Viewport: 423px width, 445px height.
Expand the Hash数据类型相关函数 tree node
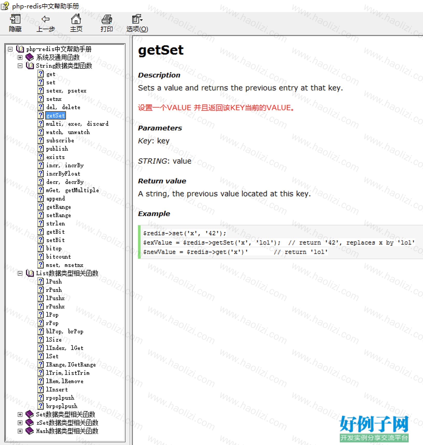pyautogui.click(x=20, y=431)
